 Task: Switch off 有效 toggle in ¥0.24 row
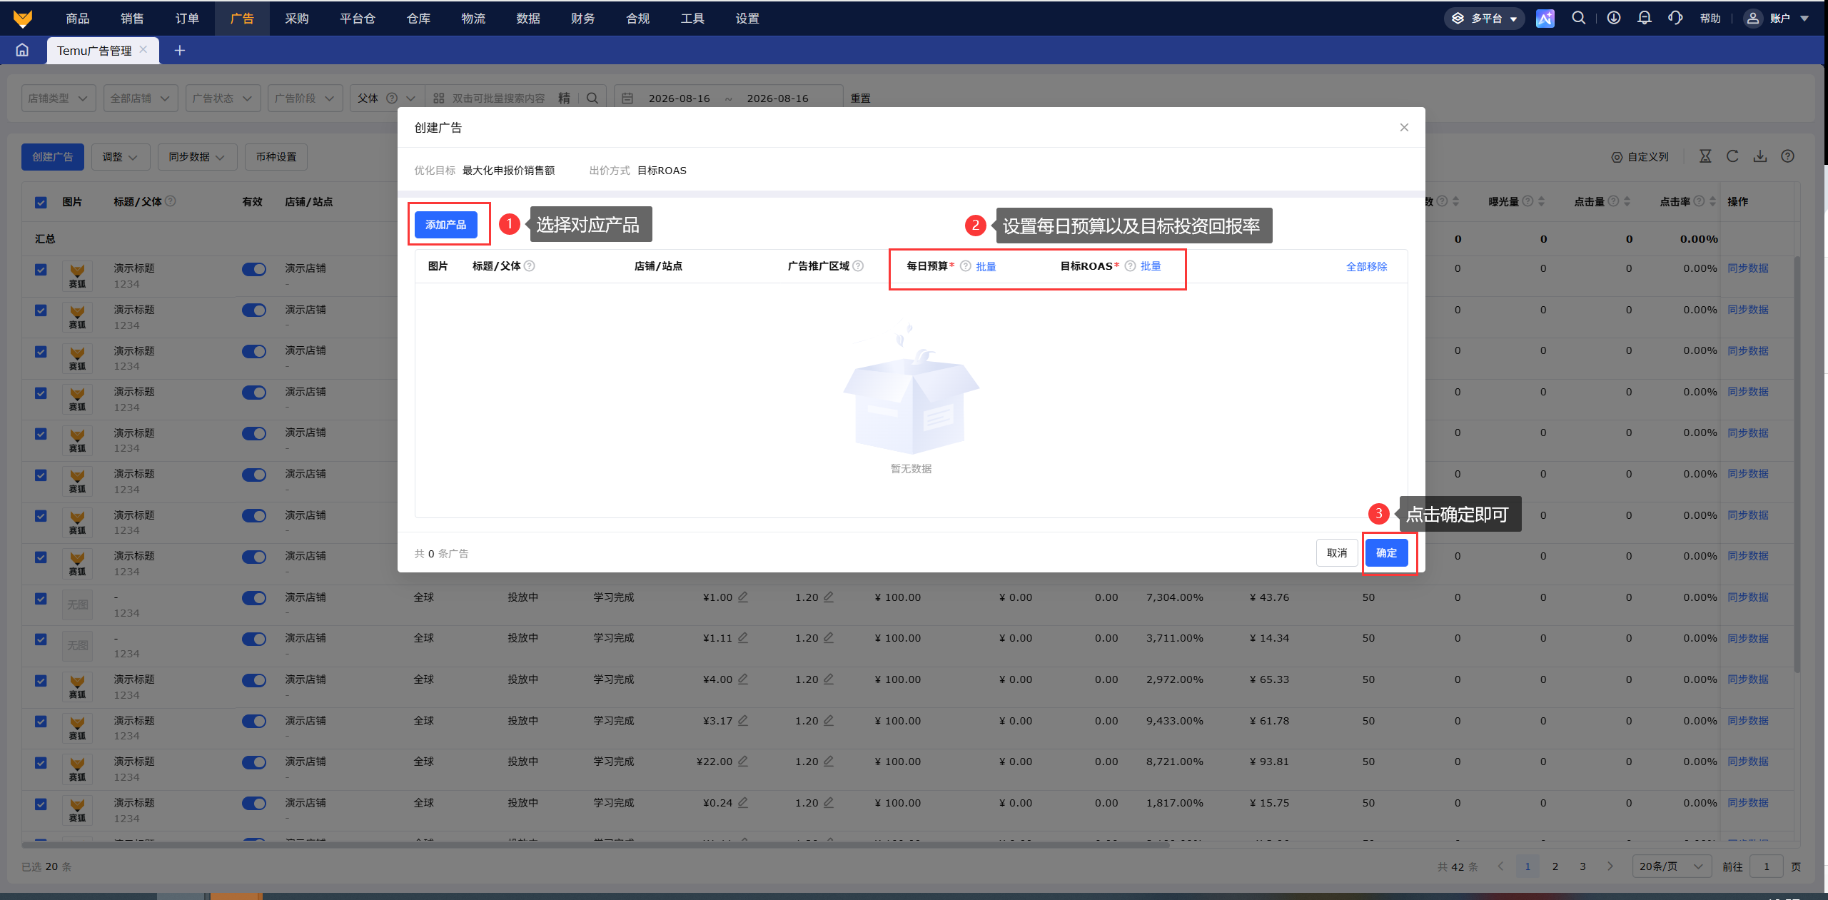point(253,804)
